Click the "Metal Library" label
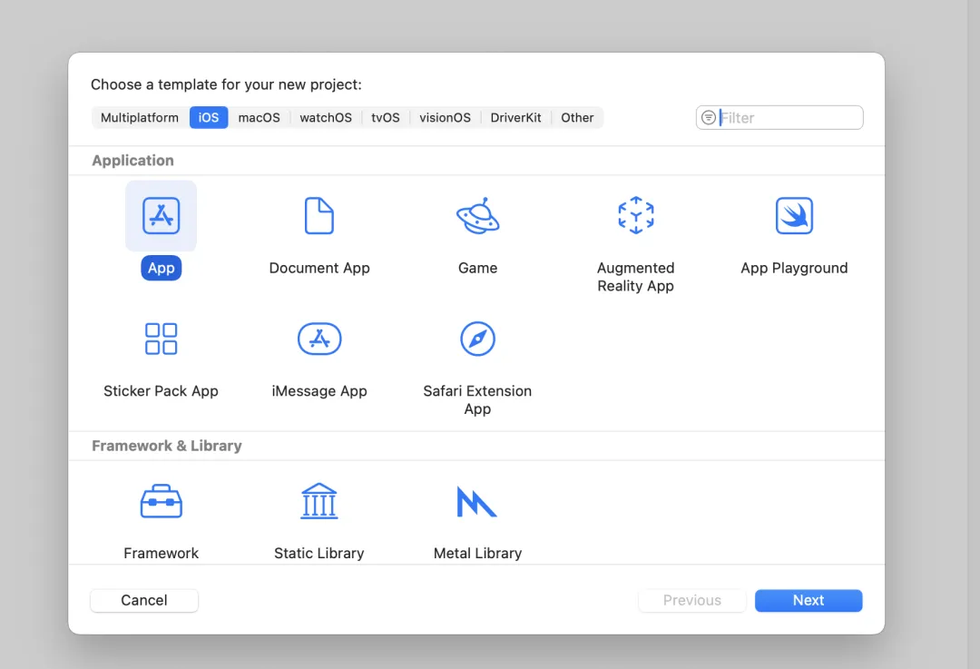The image size is (980, 669). click(x=477, y=554)
